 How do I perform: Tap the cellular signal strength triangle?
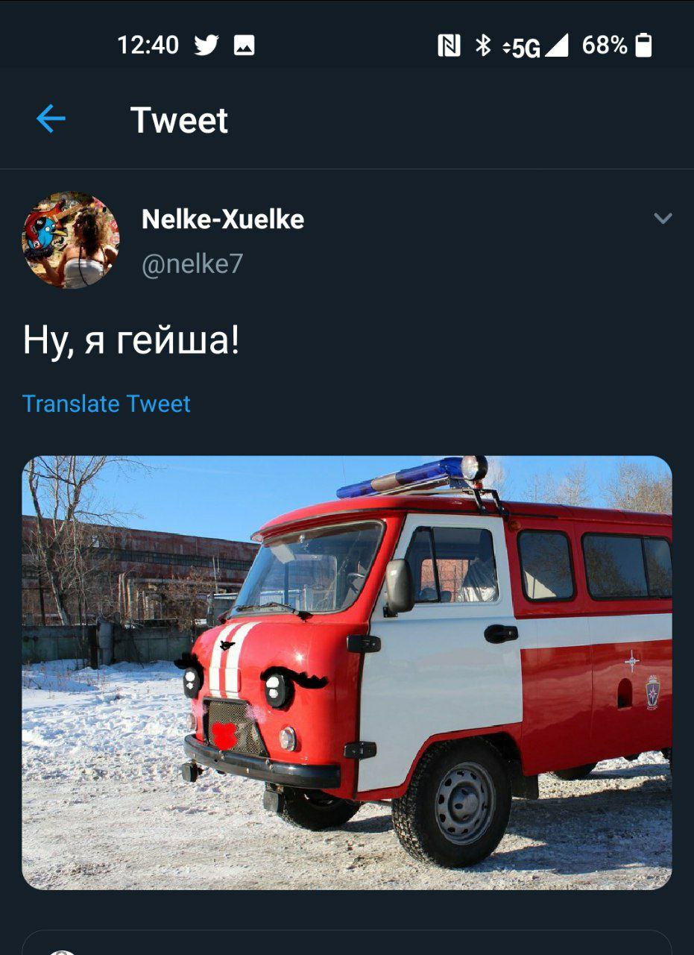[x=557, y=46]
